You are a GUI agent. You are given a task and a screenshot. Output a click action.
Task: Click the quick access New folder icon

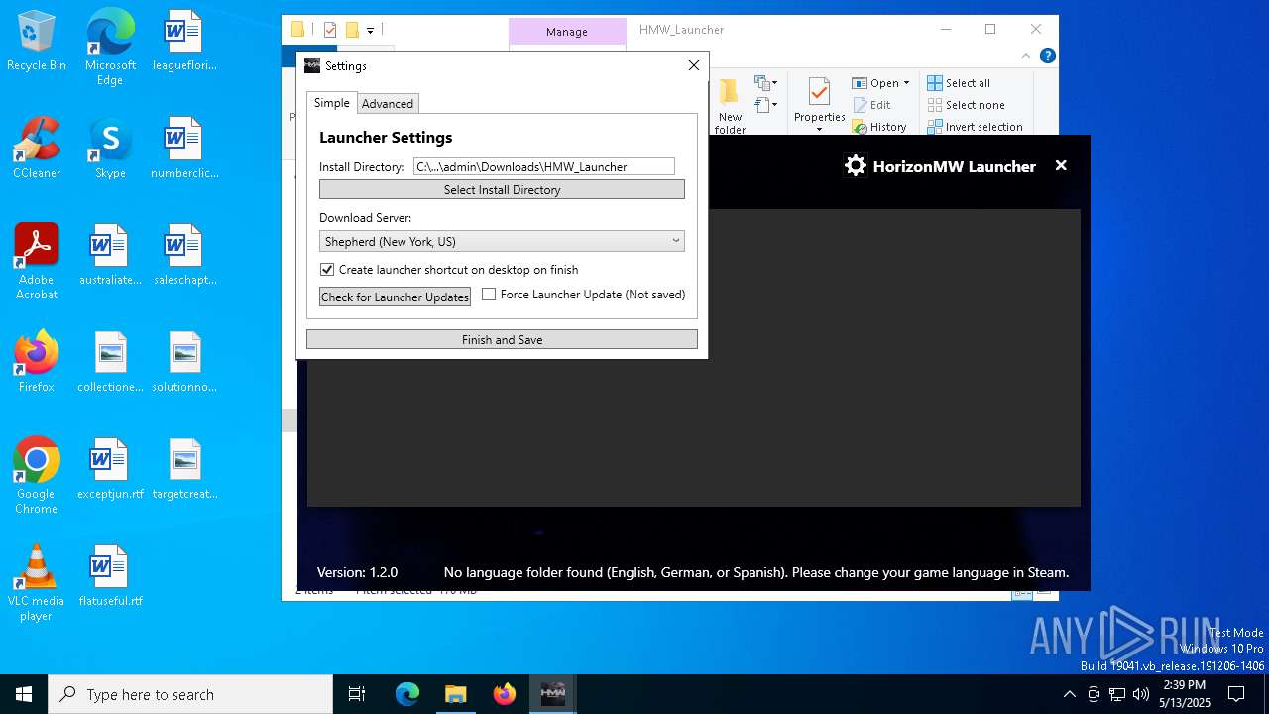pyautogui.click(x=351, y=30)
